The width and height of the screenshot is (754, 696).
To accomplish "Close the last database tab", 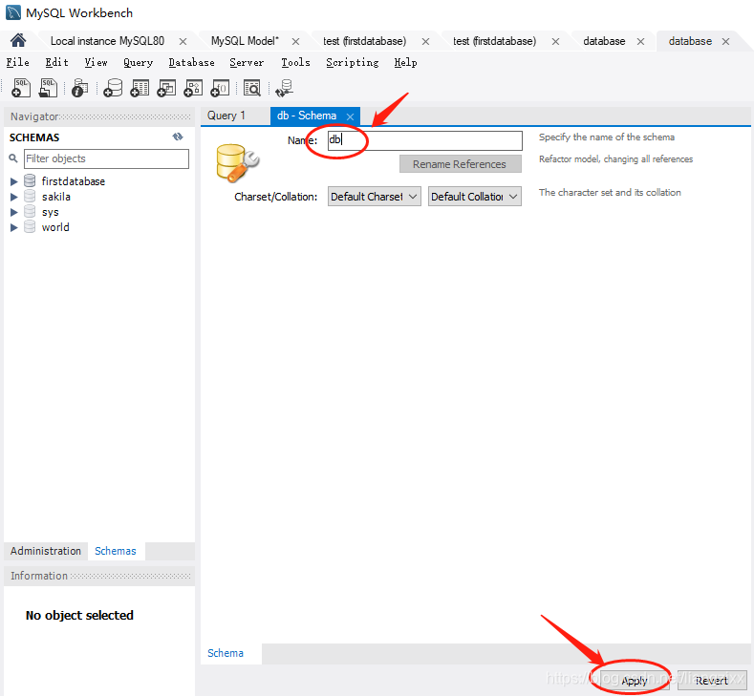I will pyautogui.click(x=725, y=41).
